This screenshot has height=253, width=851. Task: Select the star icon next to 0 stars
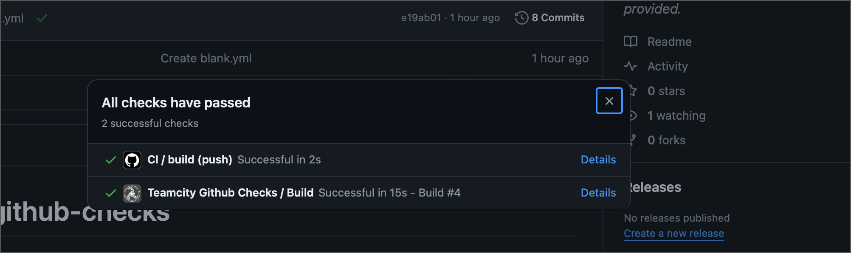pos(631,90)
